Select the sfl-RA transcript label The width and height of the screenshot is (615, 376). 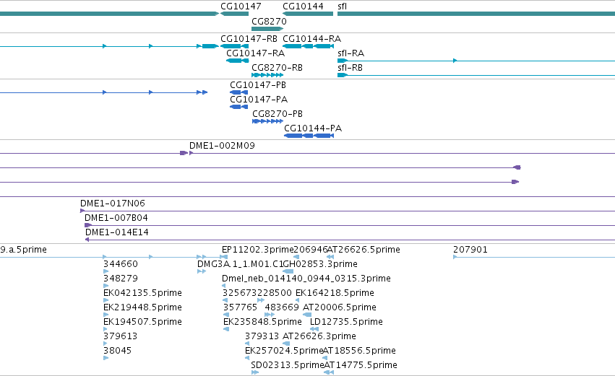coord(350,53)
